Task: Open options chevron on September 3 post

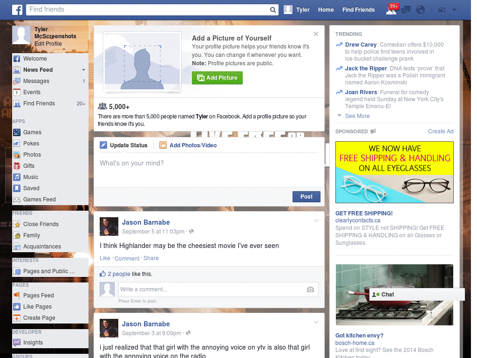Action: tap(316, 322)
